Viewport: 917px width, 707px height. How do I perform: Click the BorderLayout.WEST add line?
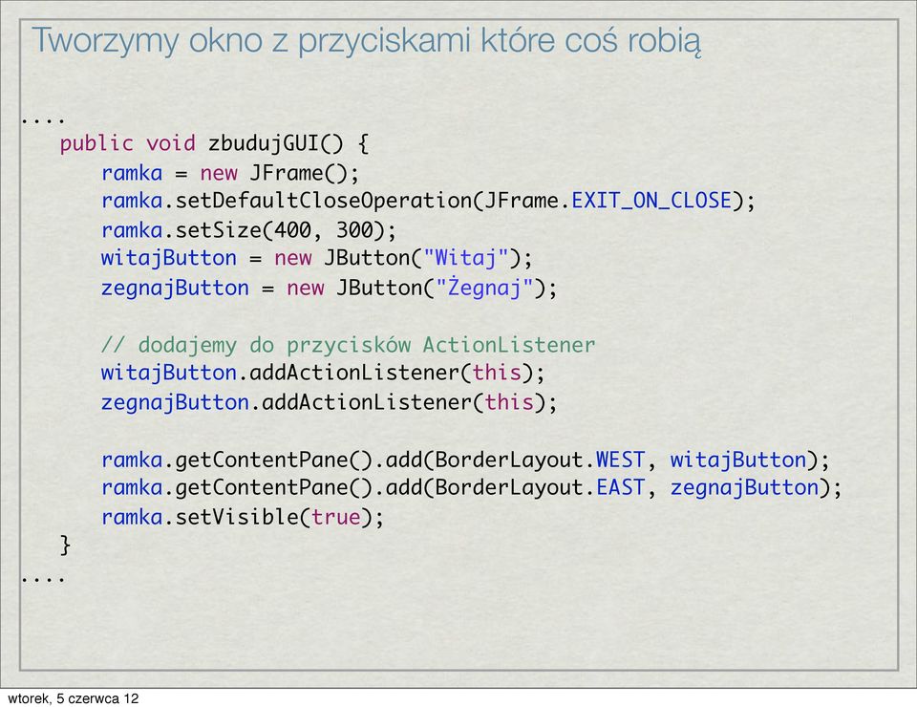pos(465,461)
